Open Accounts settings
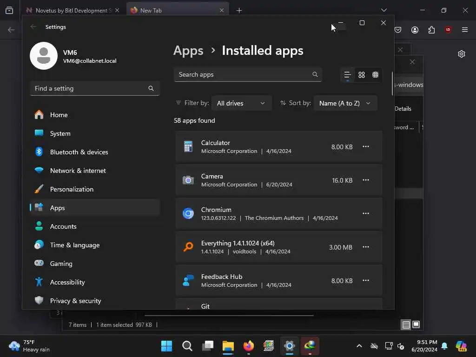476x357 pixels. tap(95, 226)
